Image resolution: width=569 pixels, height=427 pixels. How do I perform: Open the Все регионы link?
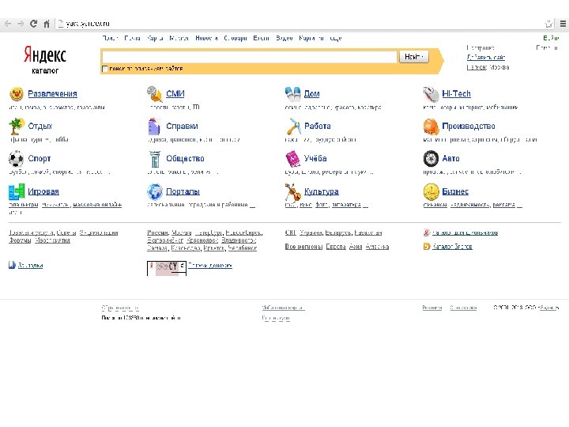(303, 247)
